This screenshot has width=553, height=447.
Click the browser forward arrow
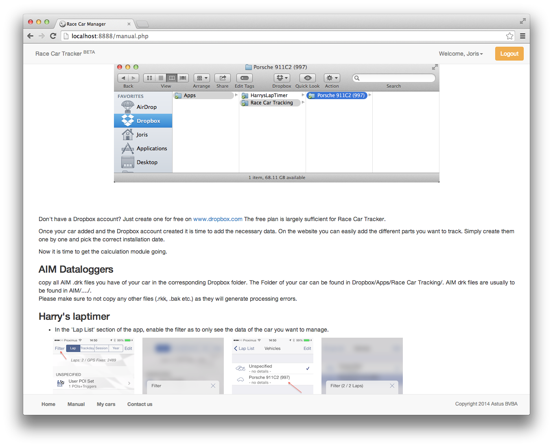coord(42,36)
